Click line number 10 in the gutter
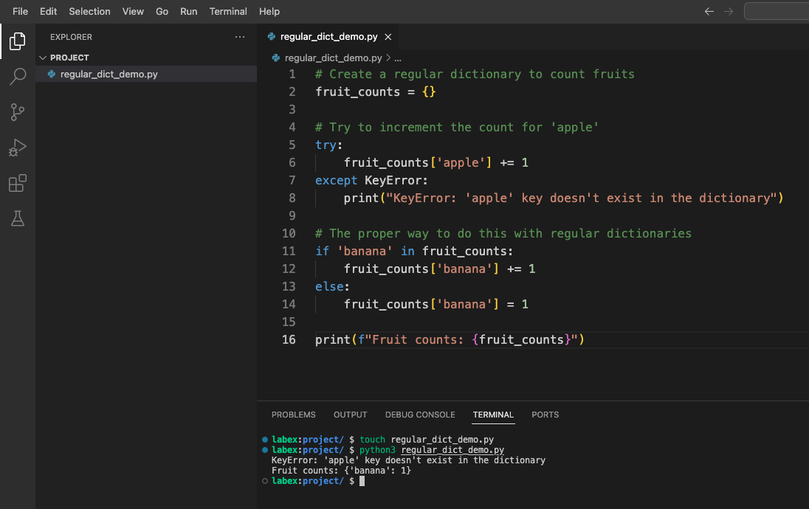This screenshot has height=509, width=809. pos(289,233)
